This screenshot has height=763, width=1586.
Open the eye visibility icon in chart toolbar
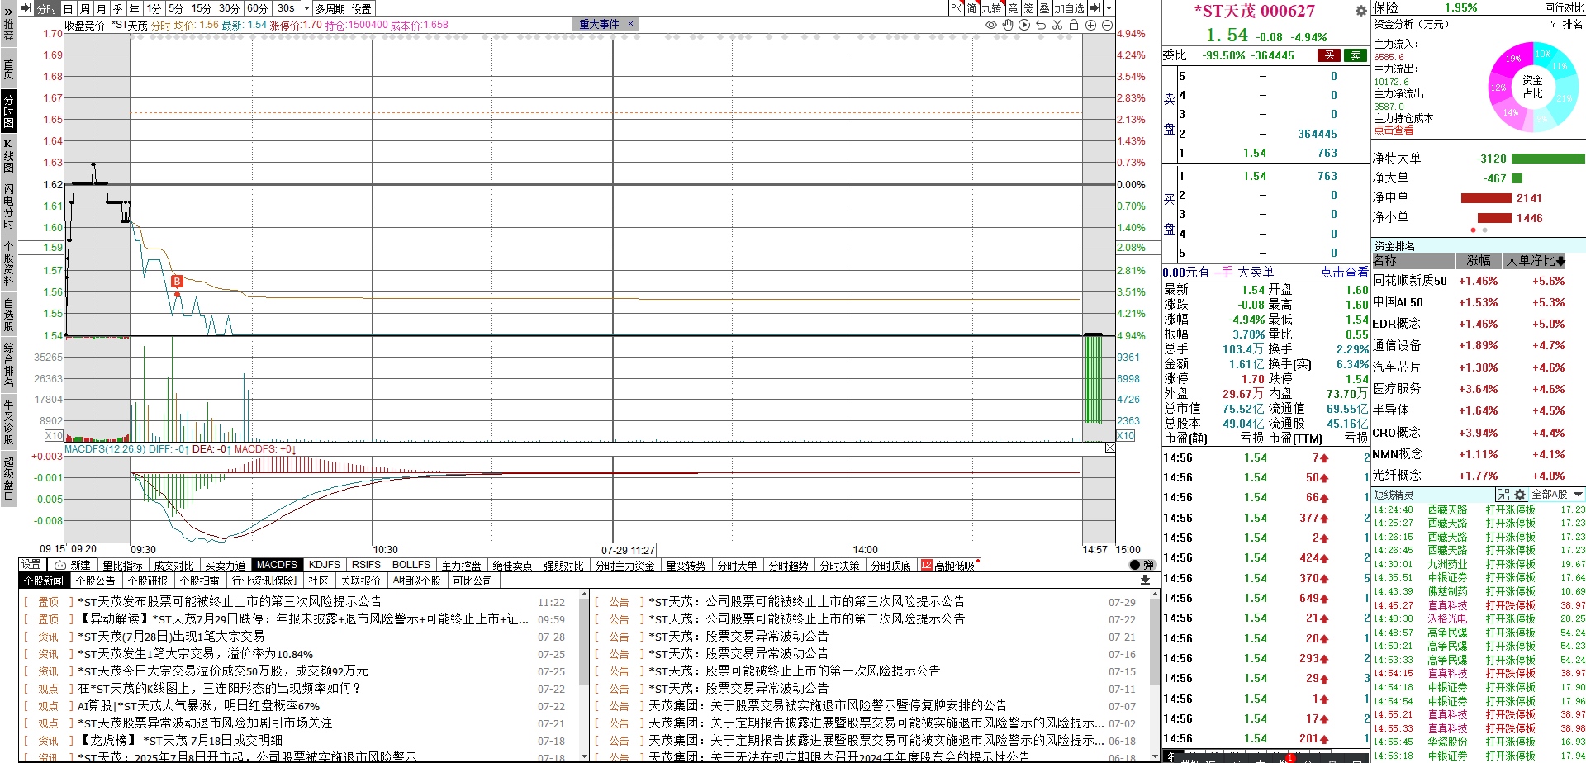click(991, 25)
